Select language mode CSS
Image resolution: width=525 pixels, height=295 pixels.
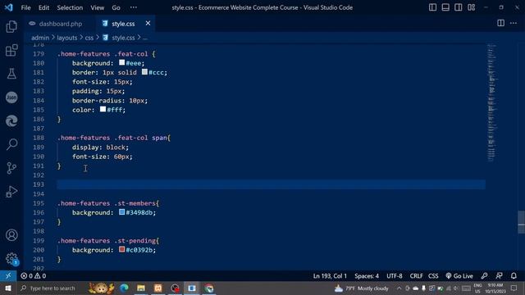tap(433, 276)
